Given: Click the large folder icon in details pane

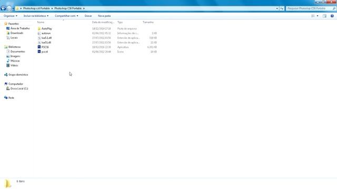Looking at the screenshot, I should point(7,184).
